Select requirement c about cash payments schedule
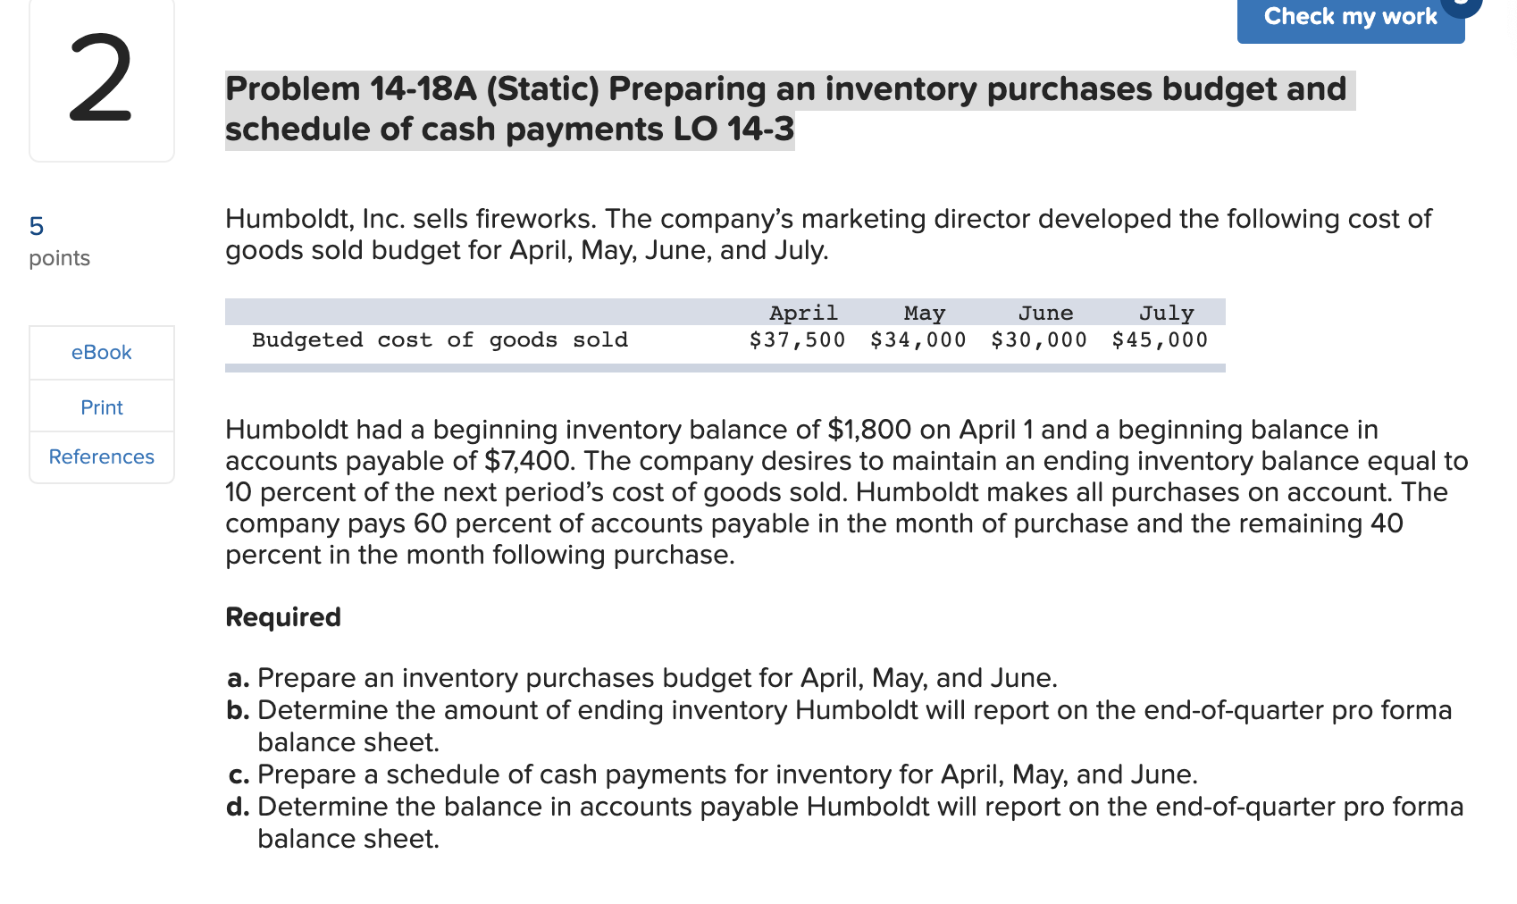1517x904 pixels. [712, 774]
